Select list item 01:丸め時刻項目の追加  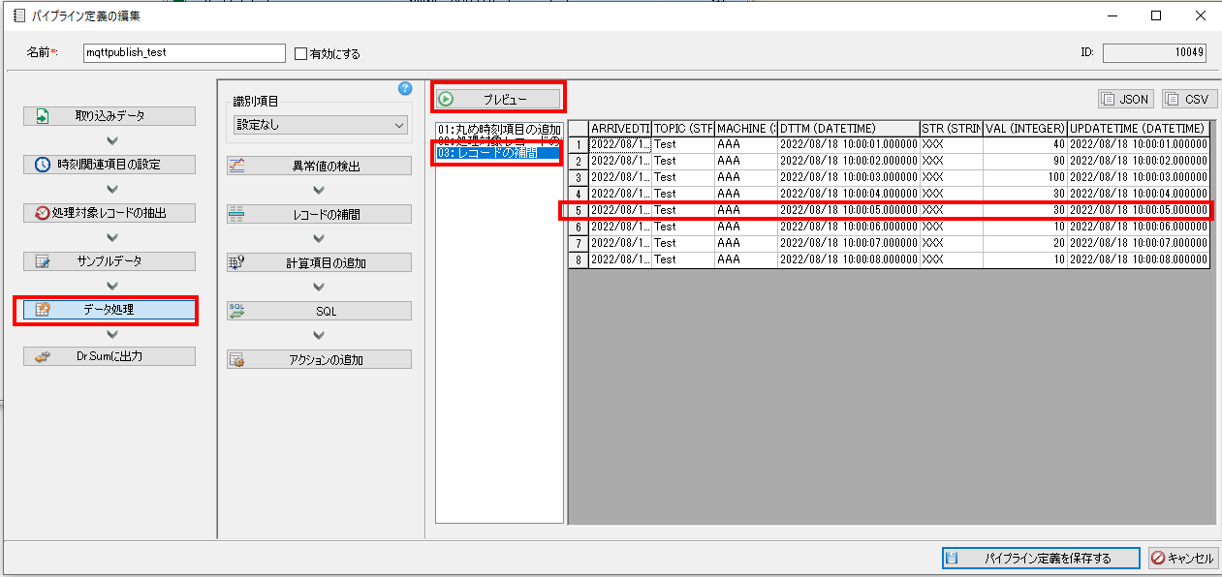tap(499, 129)
